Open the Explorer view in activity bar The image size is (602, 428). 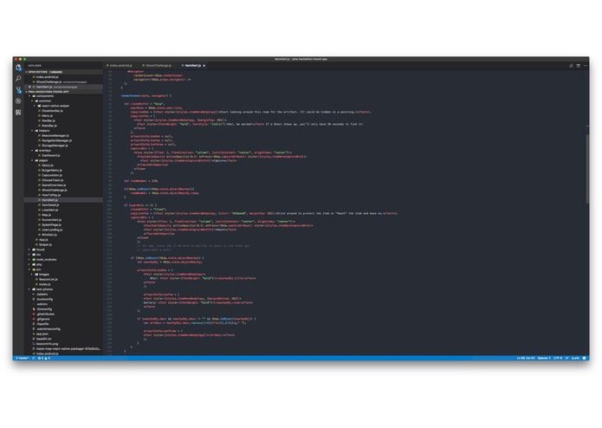[x=18, y=68]
